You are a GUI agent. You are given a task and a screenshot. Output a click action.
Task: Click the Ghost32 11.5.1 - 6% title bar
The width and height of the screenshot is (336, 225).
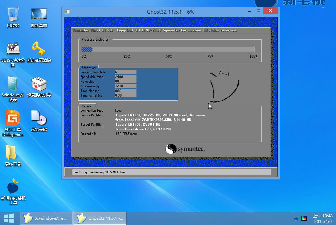tap(171, 12)
